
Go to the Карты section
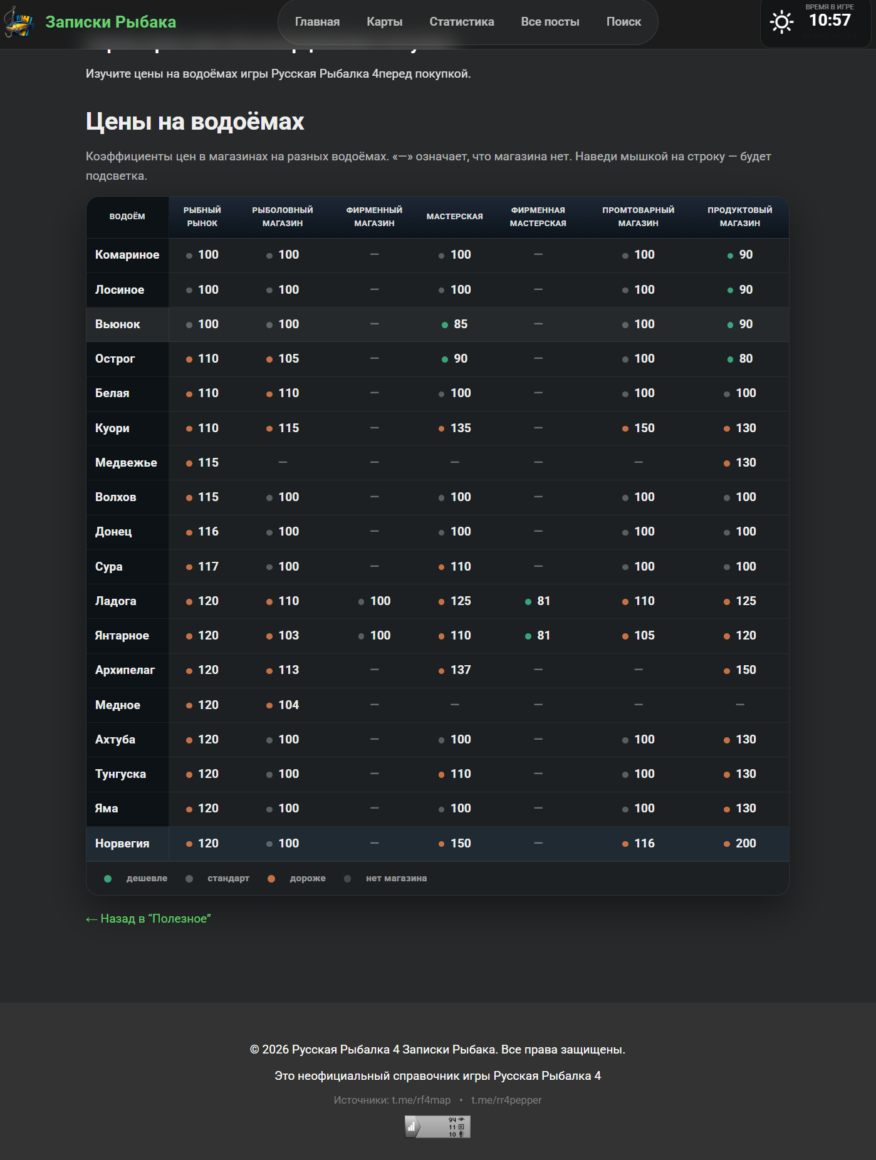click(384, 22)
